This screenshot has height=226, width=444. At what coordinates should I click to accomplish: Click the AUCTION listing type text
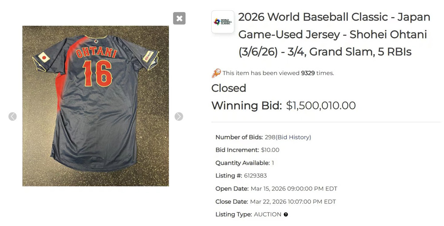click(267, 214)
